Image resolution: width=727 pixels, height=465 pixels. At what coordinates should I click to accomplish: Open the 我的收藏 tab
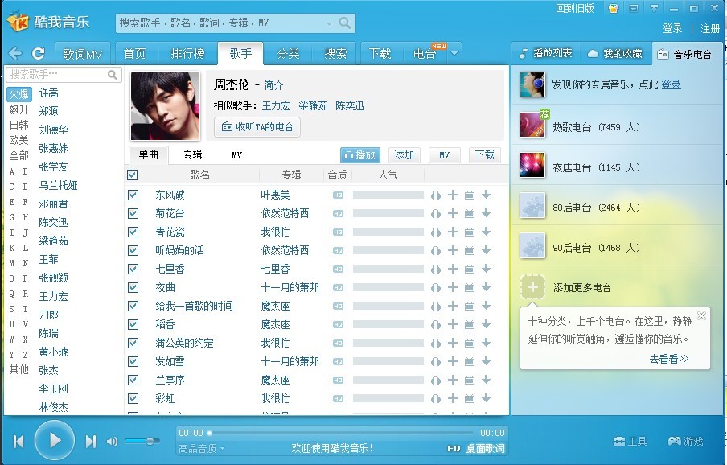[x=616, y=54]
